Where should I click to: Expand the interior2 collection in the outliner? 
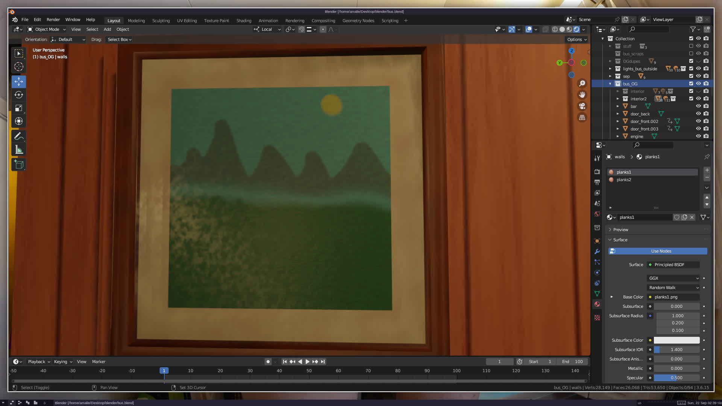(x=617, y=98)
